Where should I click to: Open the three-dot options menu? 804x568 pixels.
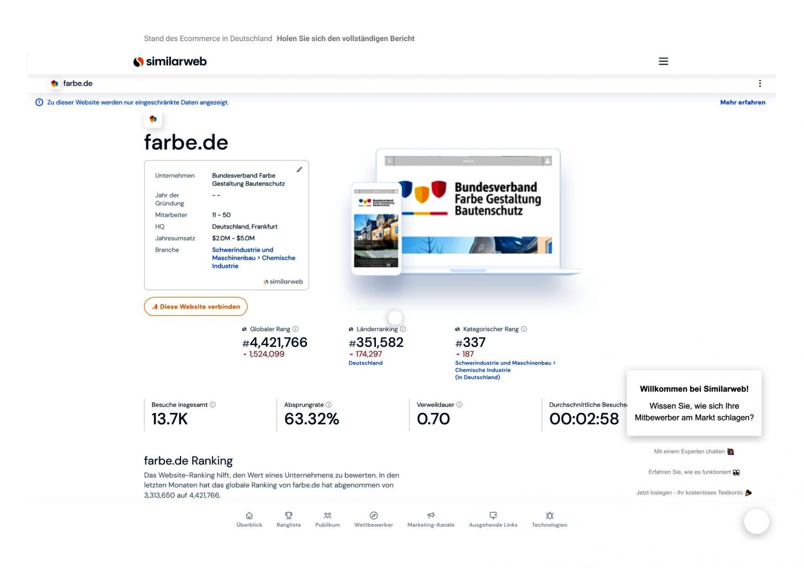click(759, 83)
